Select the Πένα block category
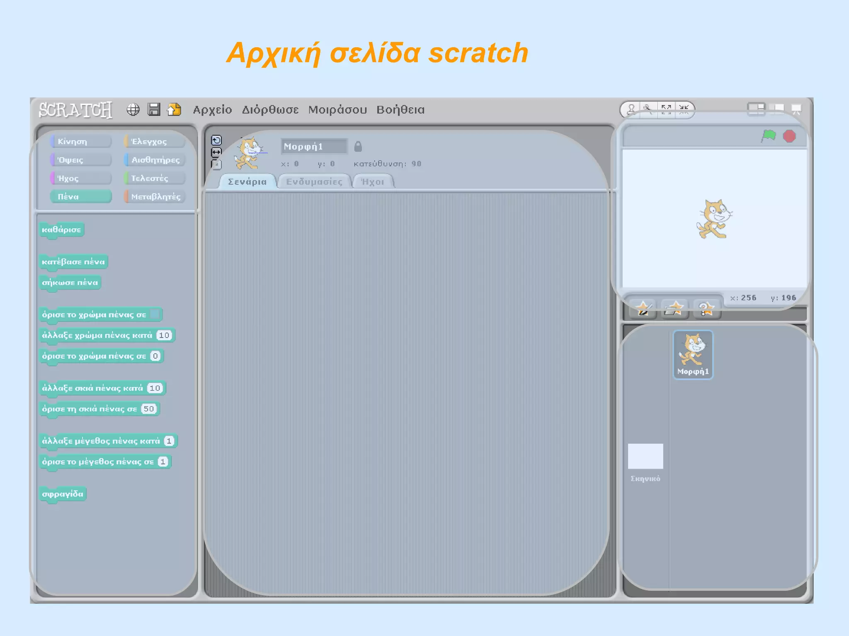This screenshot has height=636, width=849. tap(81, 196)
